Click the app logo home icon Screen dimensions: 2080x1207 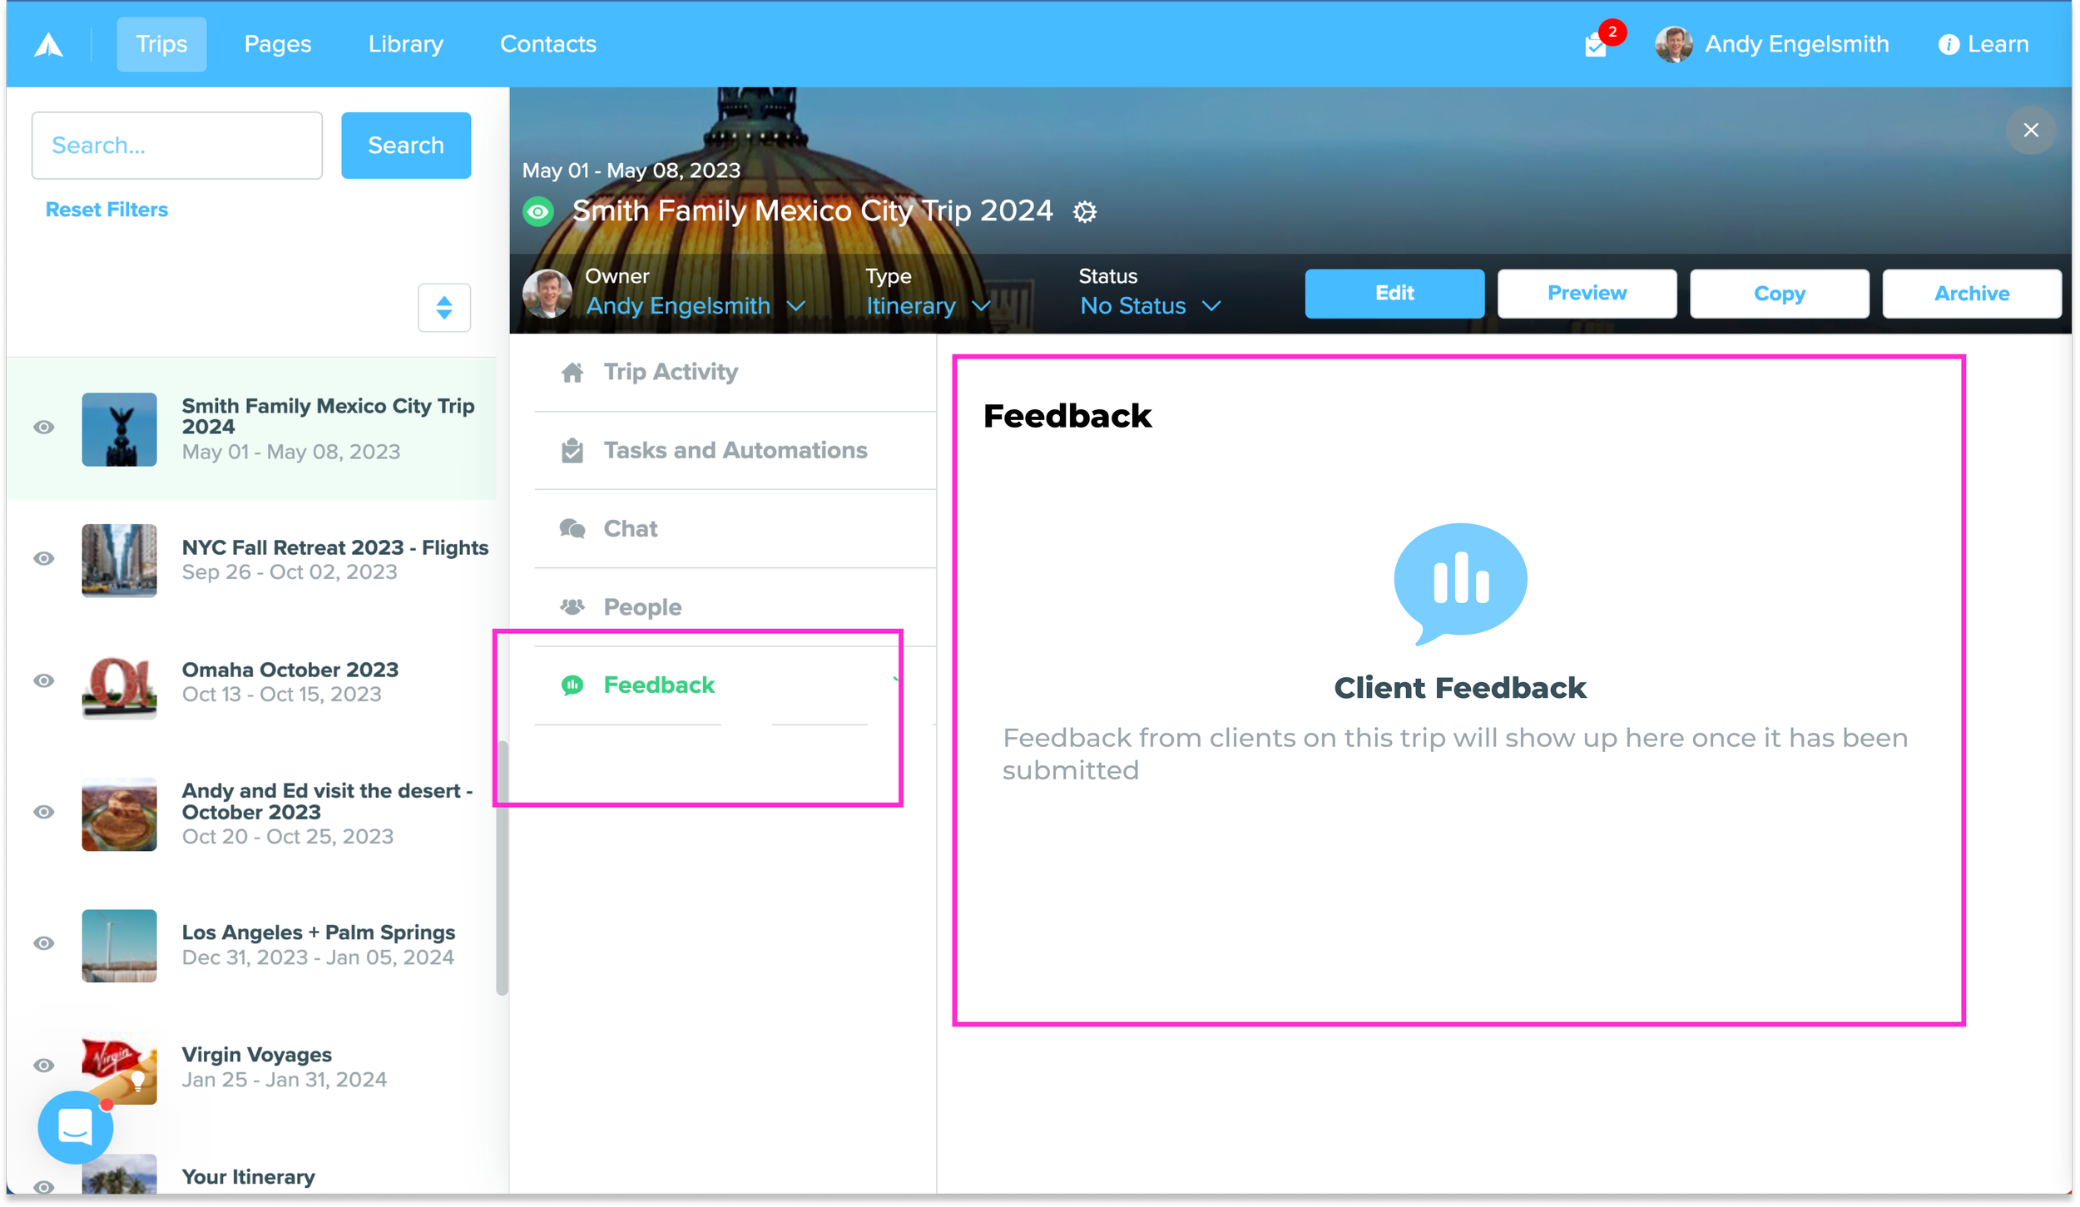point(48,44)
